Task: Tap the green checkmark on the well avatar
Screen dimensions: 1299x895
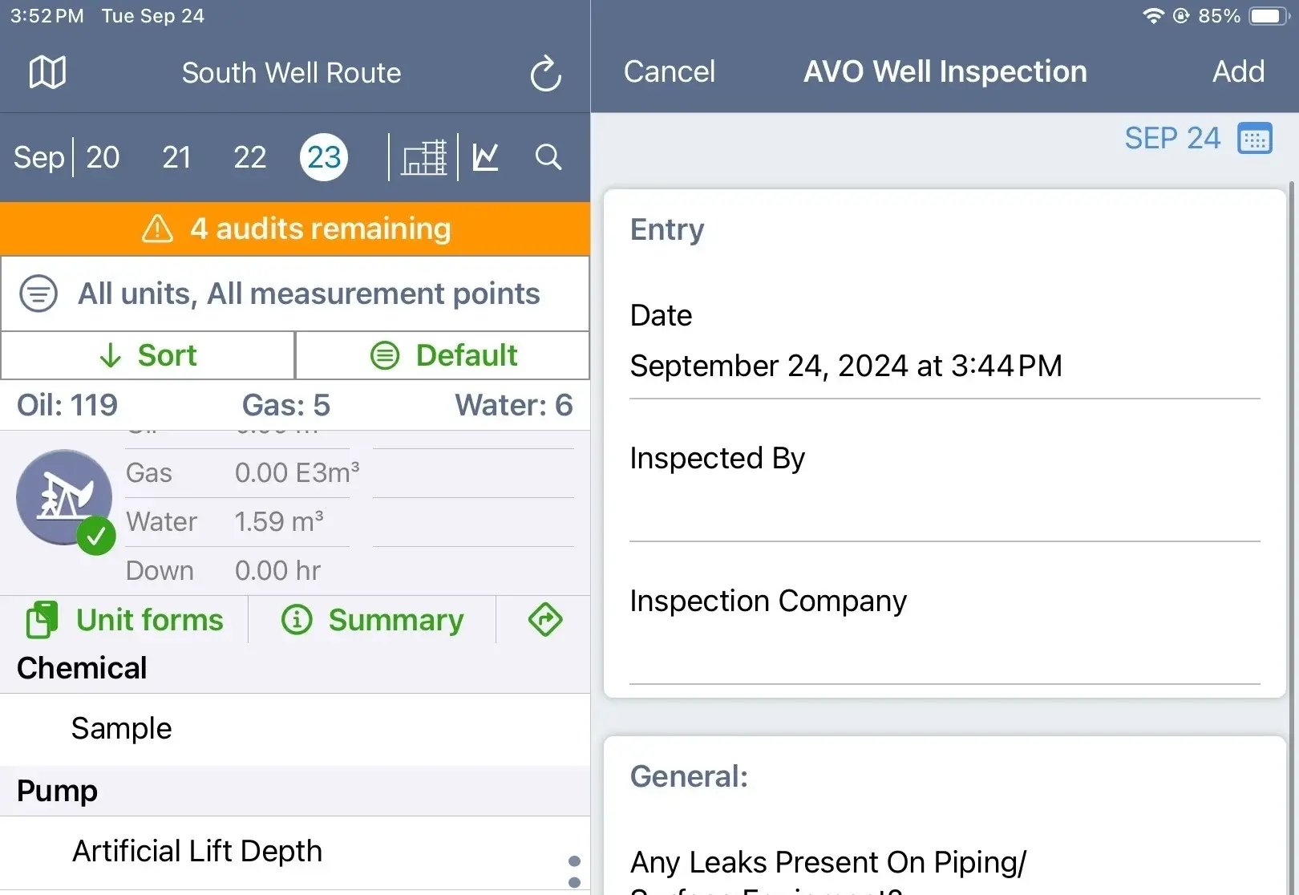Action: [97, 536]
